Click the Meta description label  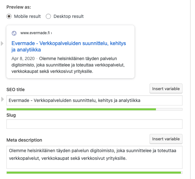24,140
